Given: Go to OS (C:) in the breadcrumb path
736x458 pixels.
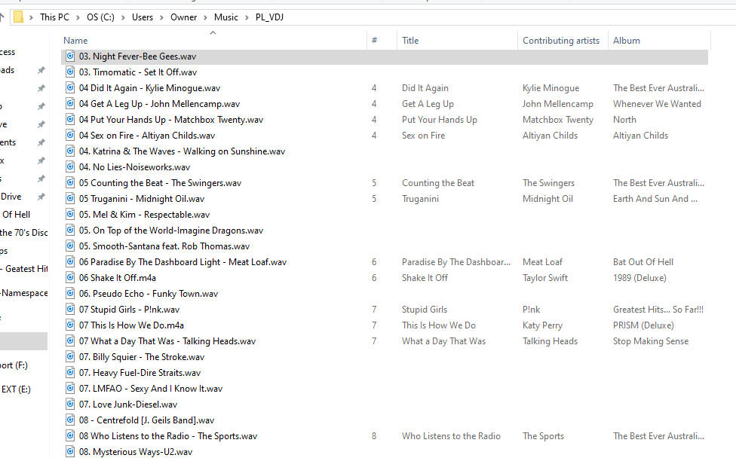Looking at the screenshot, I should tap(100, 17).
